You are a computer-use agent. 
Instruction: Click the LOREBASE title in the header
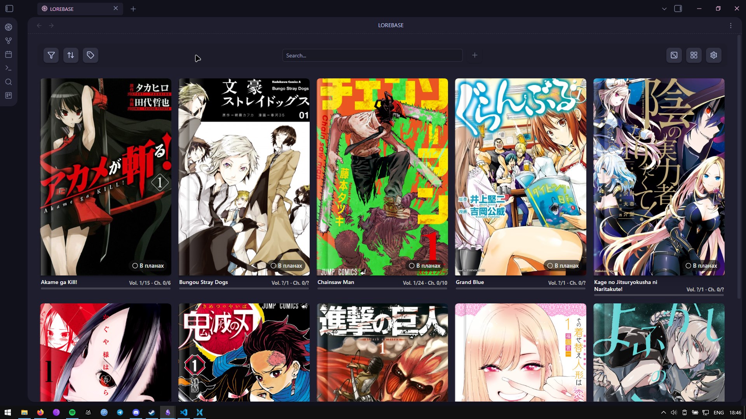tap(391, 25)
